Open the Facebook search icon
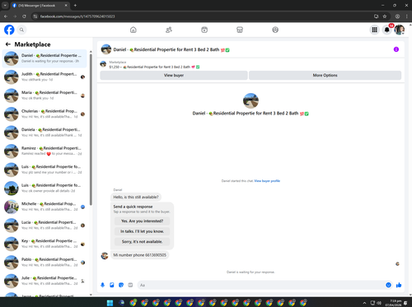The width and height of the screenshot is (412, 307). coord(21,30)
